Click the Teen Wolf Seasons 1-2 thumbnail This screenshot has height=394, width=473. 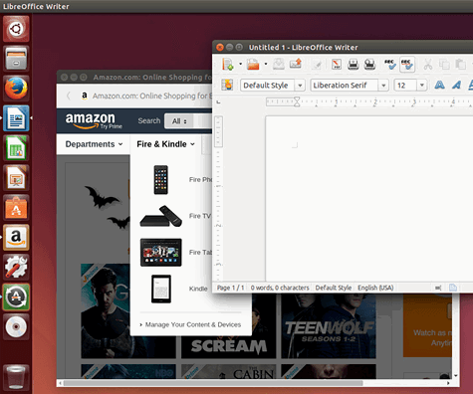point(329,326)
